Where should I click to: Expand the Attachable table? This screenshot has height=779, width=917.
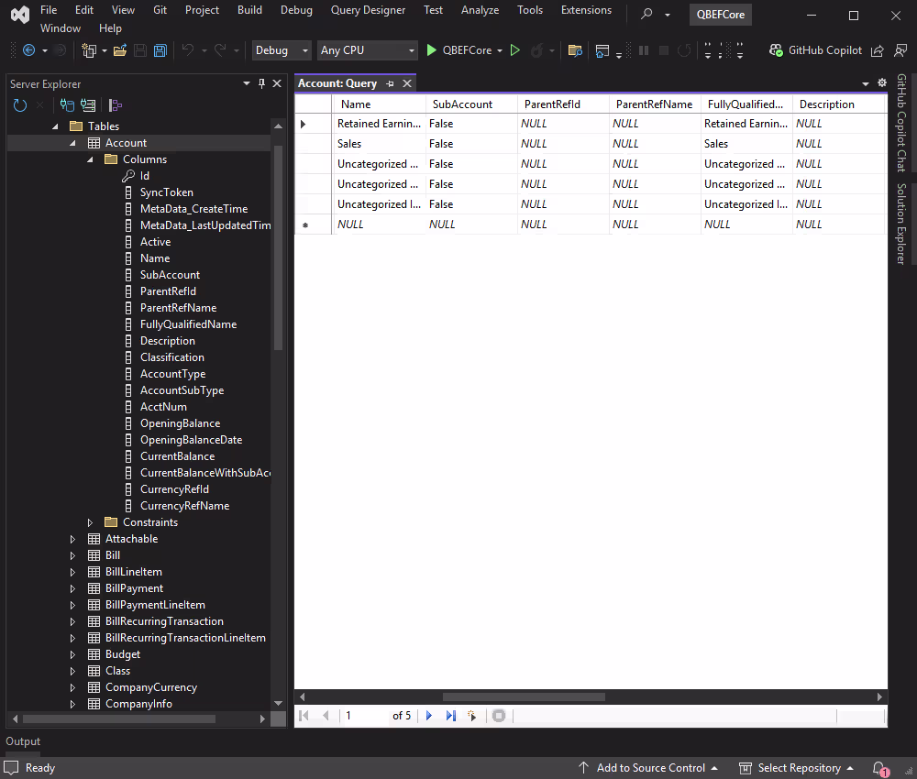tap(72, 539)
